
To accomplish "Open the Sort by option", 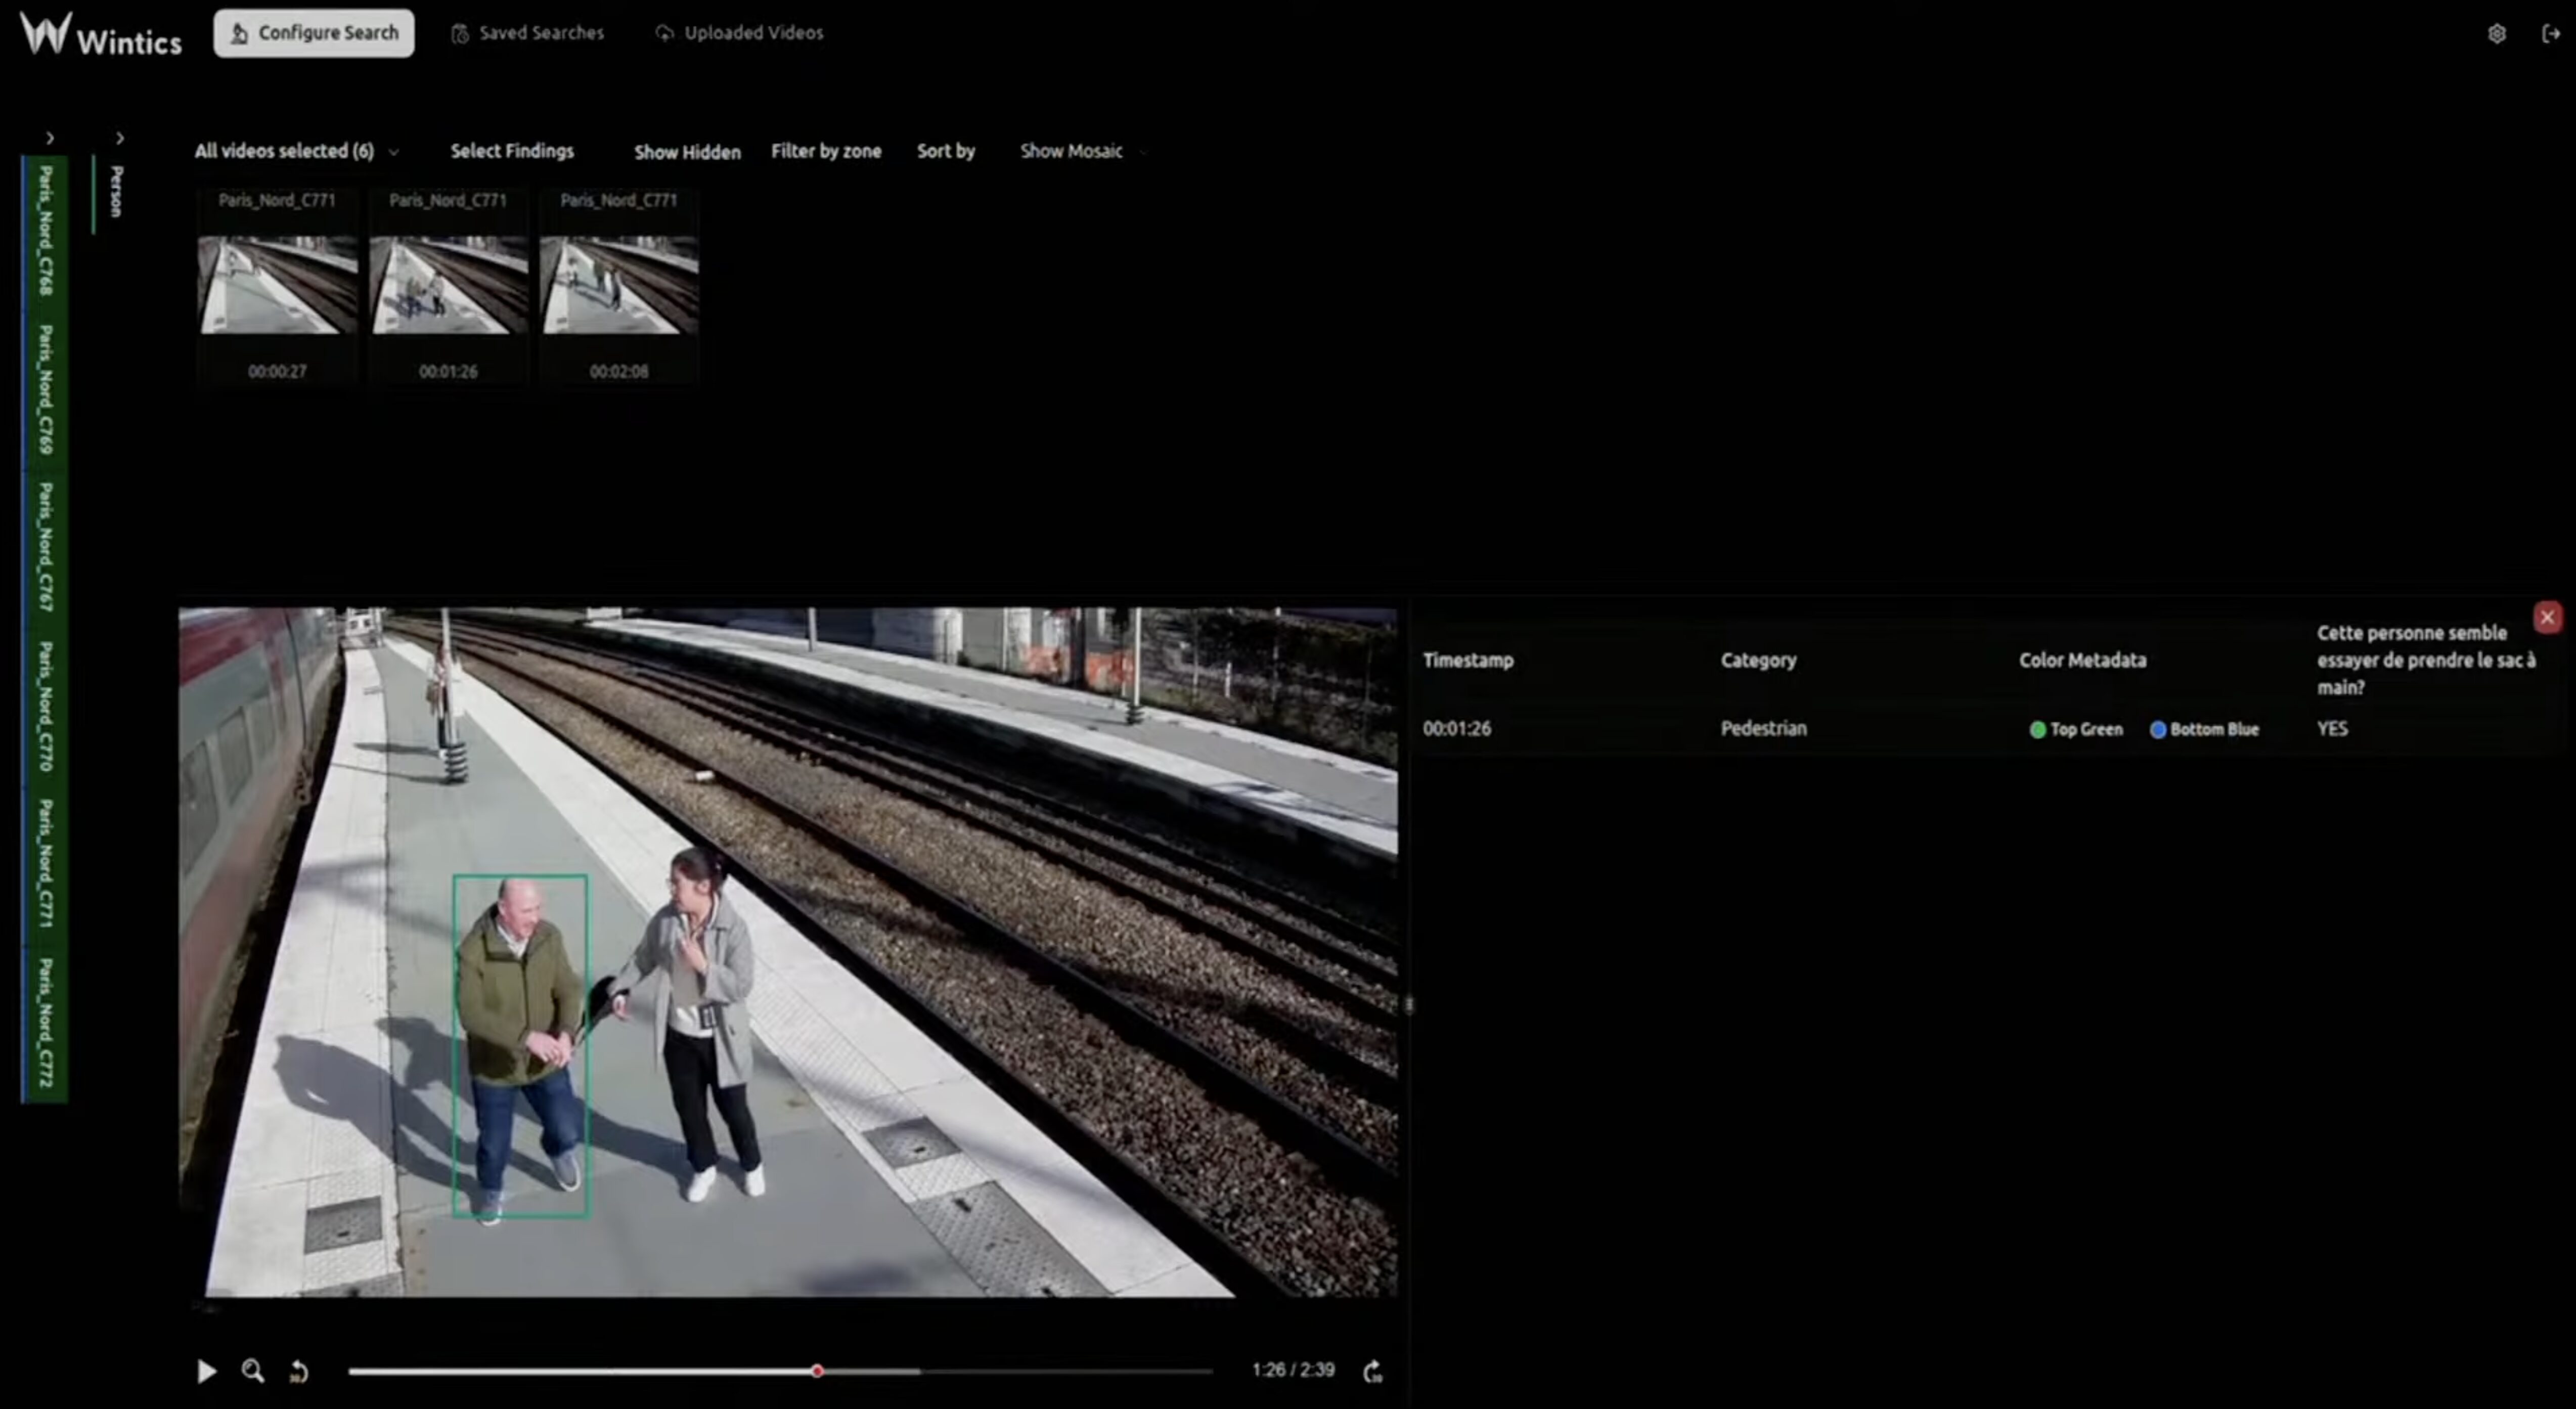I will [945, 151].
